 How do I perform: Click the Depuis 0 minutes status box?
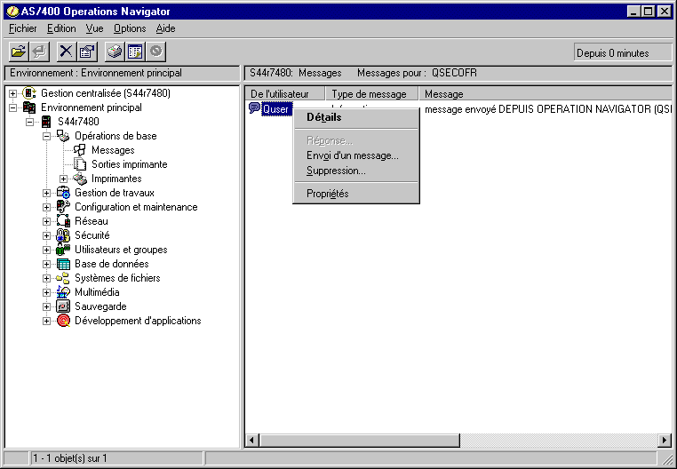coord(622,53)
